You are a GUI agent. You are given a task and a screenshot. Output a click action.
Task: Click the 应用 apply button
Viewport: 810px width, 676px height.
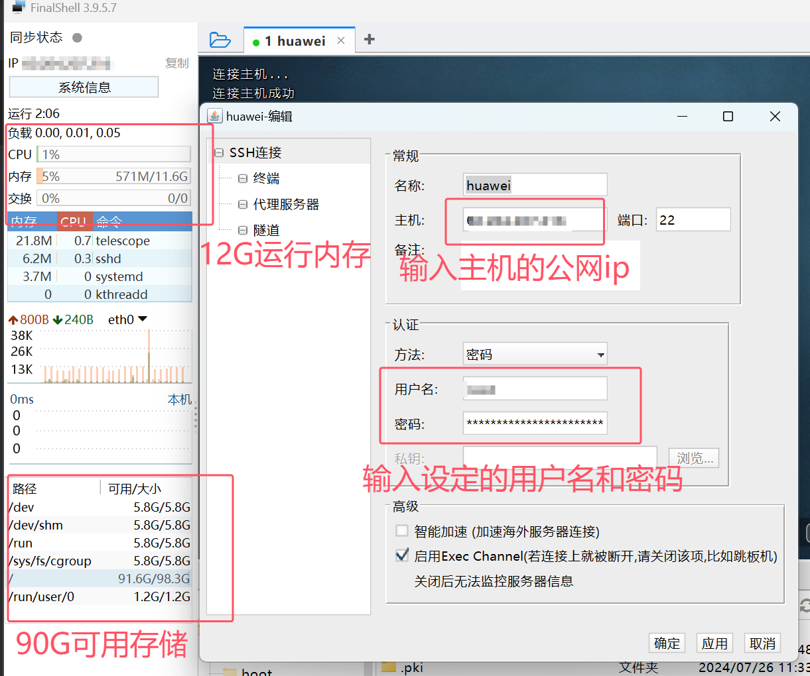tap(714, 643)
